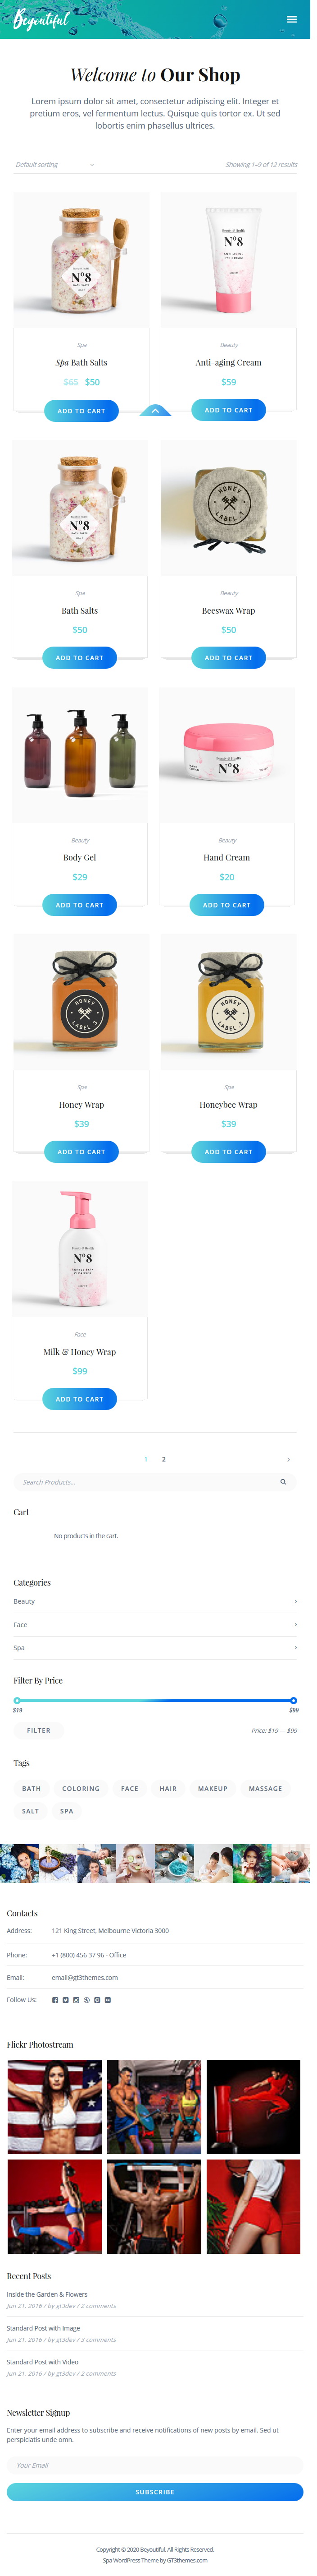Open the Instagram social icon
Screen dimensions: 317x2576
click(x=76, y=2000)
